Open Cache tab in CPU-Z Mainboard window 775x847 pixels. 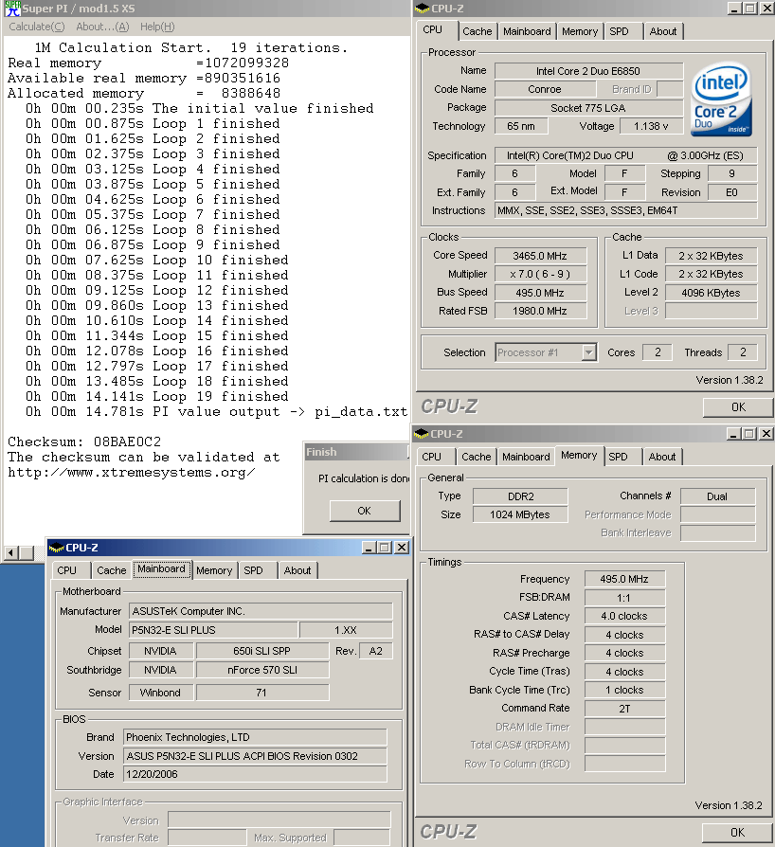(112, 570)
